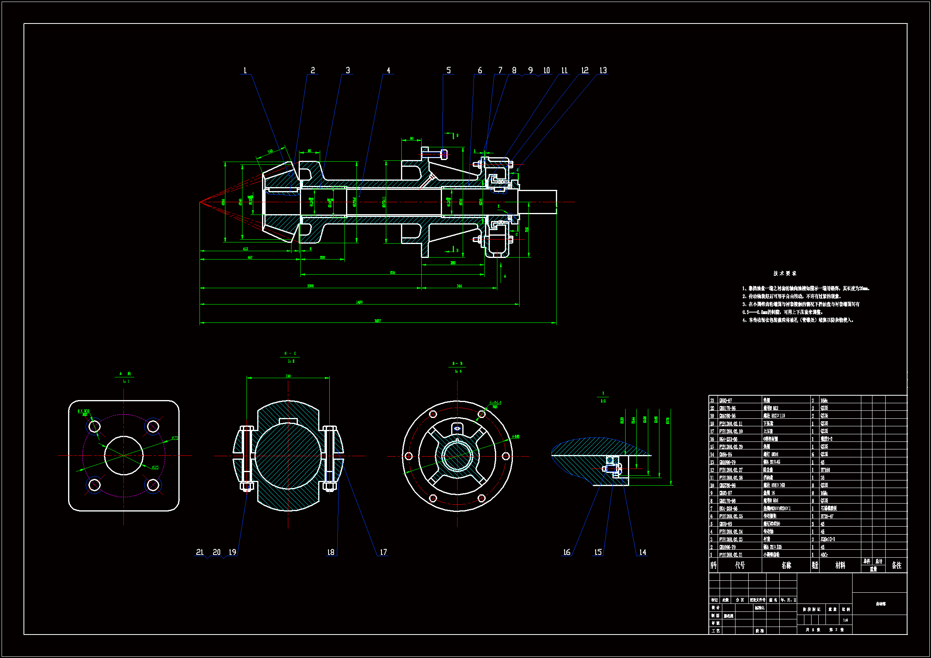Click the 技术要求 heading text
Viewport: 931px width, 658px height.
(x=784, y=273)
